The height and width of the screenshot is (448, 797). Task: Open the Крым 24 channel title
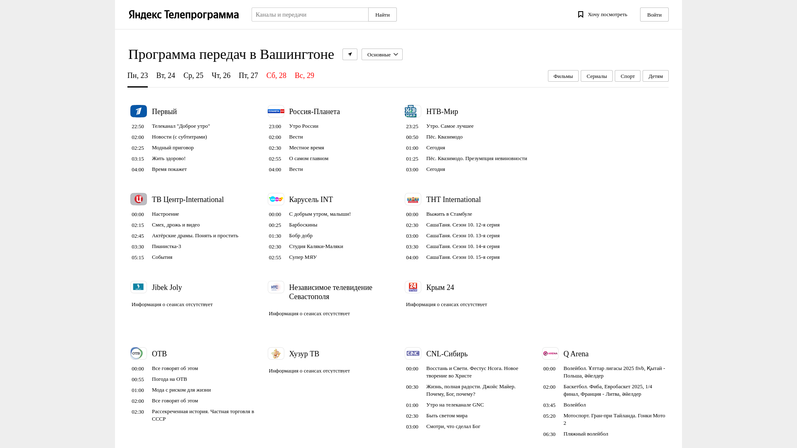point(440,287)
